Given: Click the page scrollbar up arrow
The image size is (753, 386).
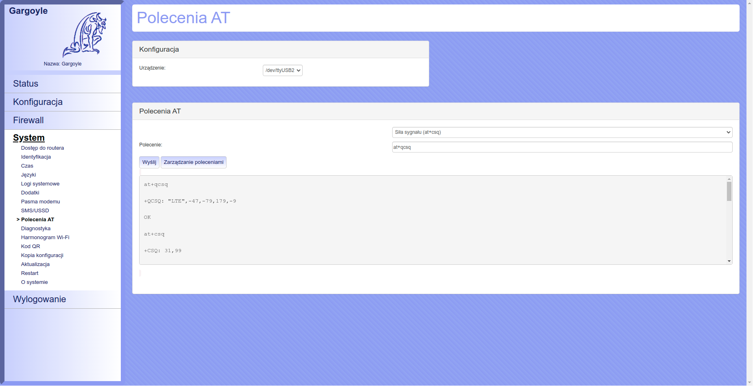Looking at the screenshot, I should [x=749, y=3].
